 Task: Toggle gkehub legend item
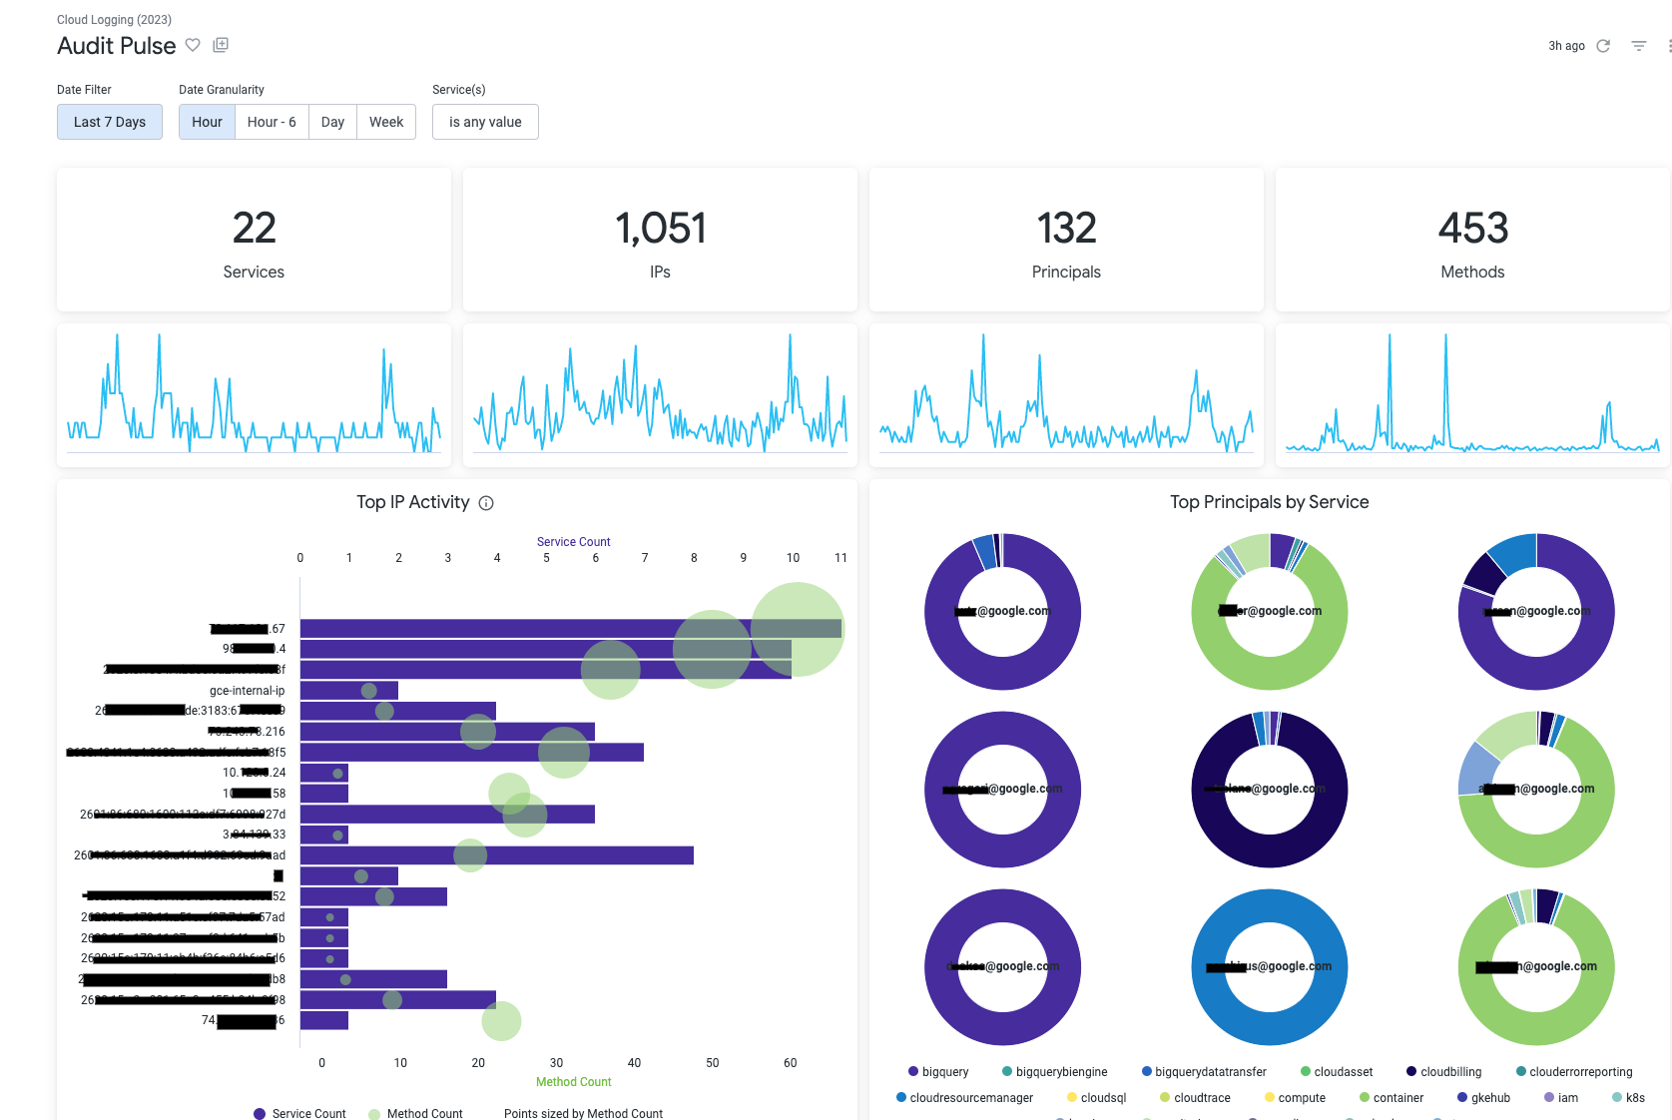[x=1483, y=1098]
